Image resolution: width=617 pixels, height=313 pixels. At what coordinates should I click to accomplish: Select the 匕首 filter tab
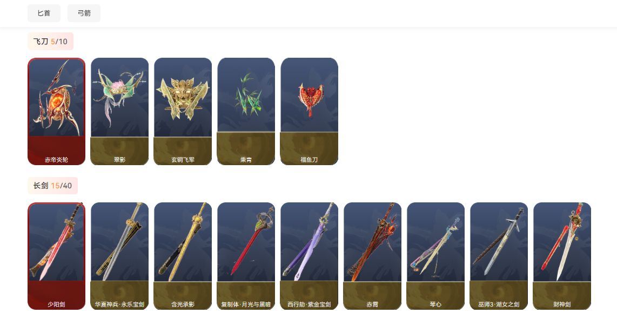pos(44,13)
